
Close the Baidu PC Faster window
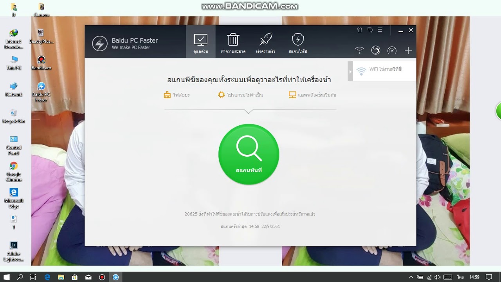(411, 30)
